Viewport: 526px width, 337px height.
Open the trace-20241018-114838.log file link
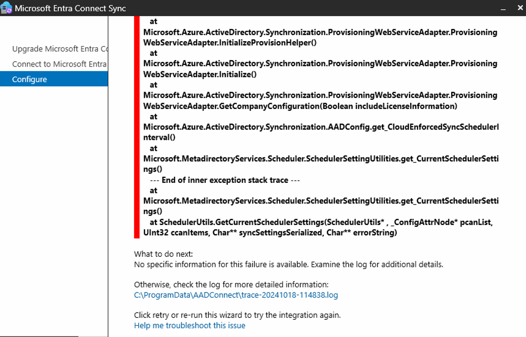tap(236, 295)
